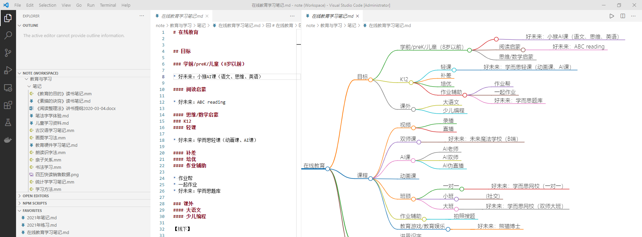Open 教育硬件学习笔记.md file
The image size is (642, 237).
point(56,145)
